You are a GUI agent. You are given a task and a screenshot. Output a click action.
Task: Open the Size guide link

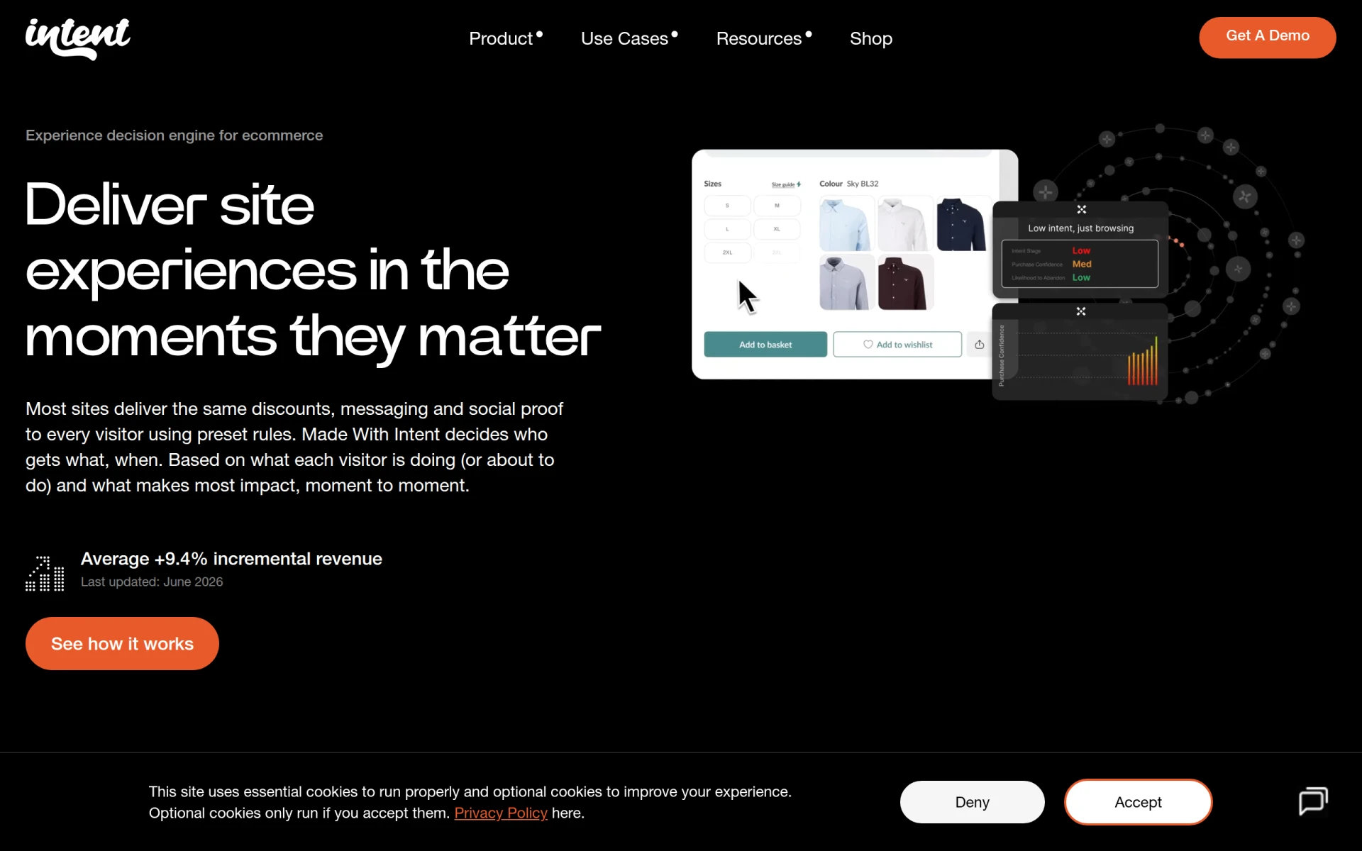(786, 184)
